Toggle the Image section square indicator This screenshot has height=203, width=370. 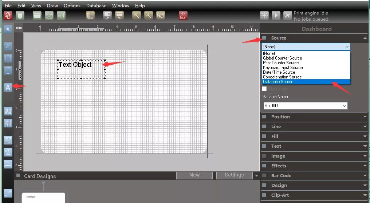[x=264, y=156]
